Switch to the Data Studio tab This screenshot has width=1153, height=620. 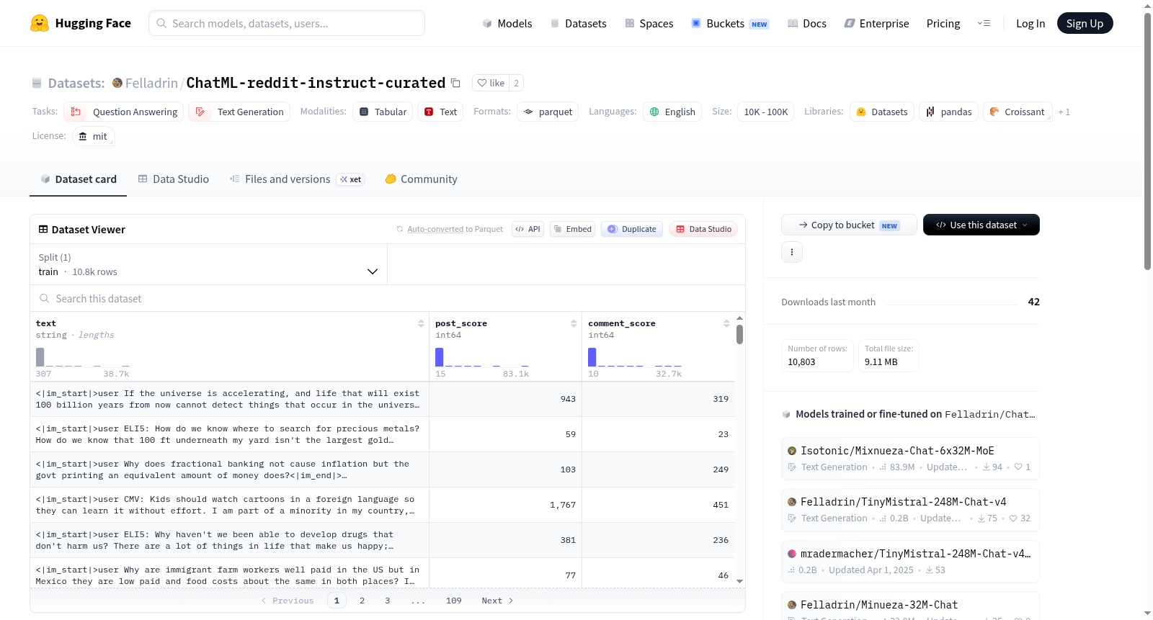174,179
